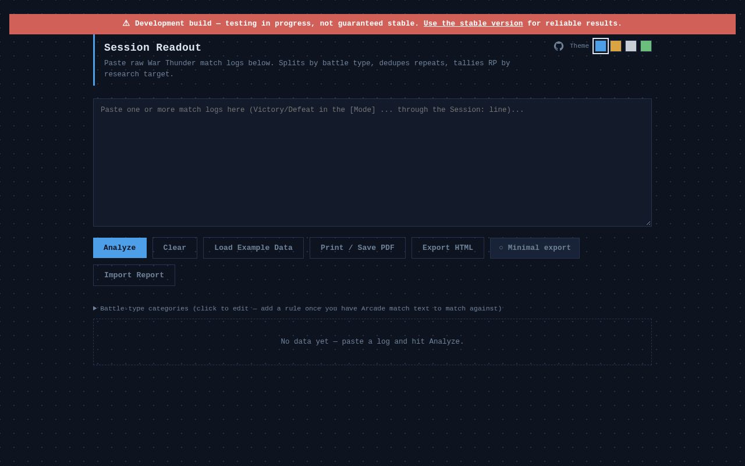Click the 'Session Readout' heading

click(x=152, y=48)
